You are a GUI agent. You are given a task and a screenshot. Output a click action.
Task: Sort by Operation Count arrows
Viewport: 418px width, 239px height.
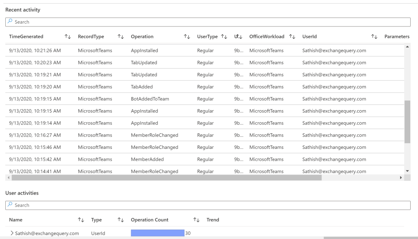coord(196,220)
